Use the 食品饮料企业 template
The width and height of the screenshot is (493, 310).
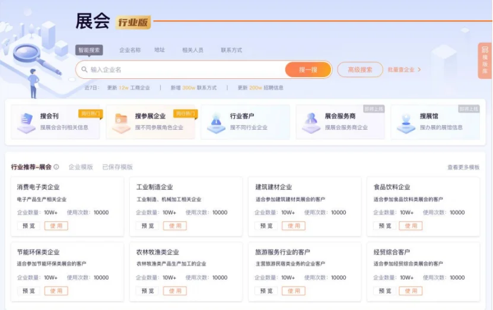411,225
